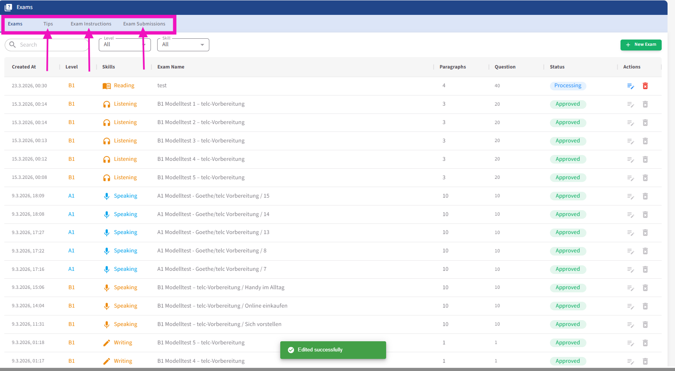
Task: Switch to the Tips tab
Action: click(48, 24)
